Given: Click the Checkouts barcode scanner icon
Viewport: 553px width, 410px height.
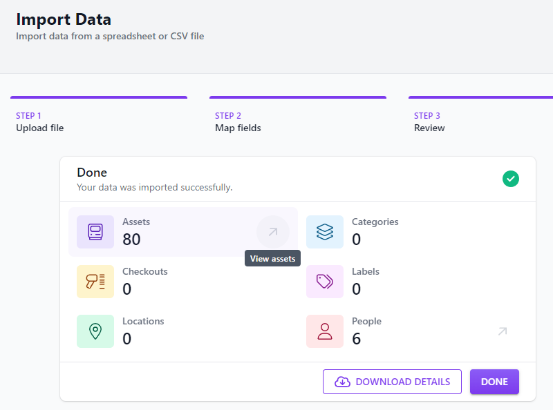Looking at the screenshot, I should click(x=95, y=282).
